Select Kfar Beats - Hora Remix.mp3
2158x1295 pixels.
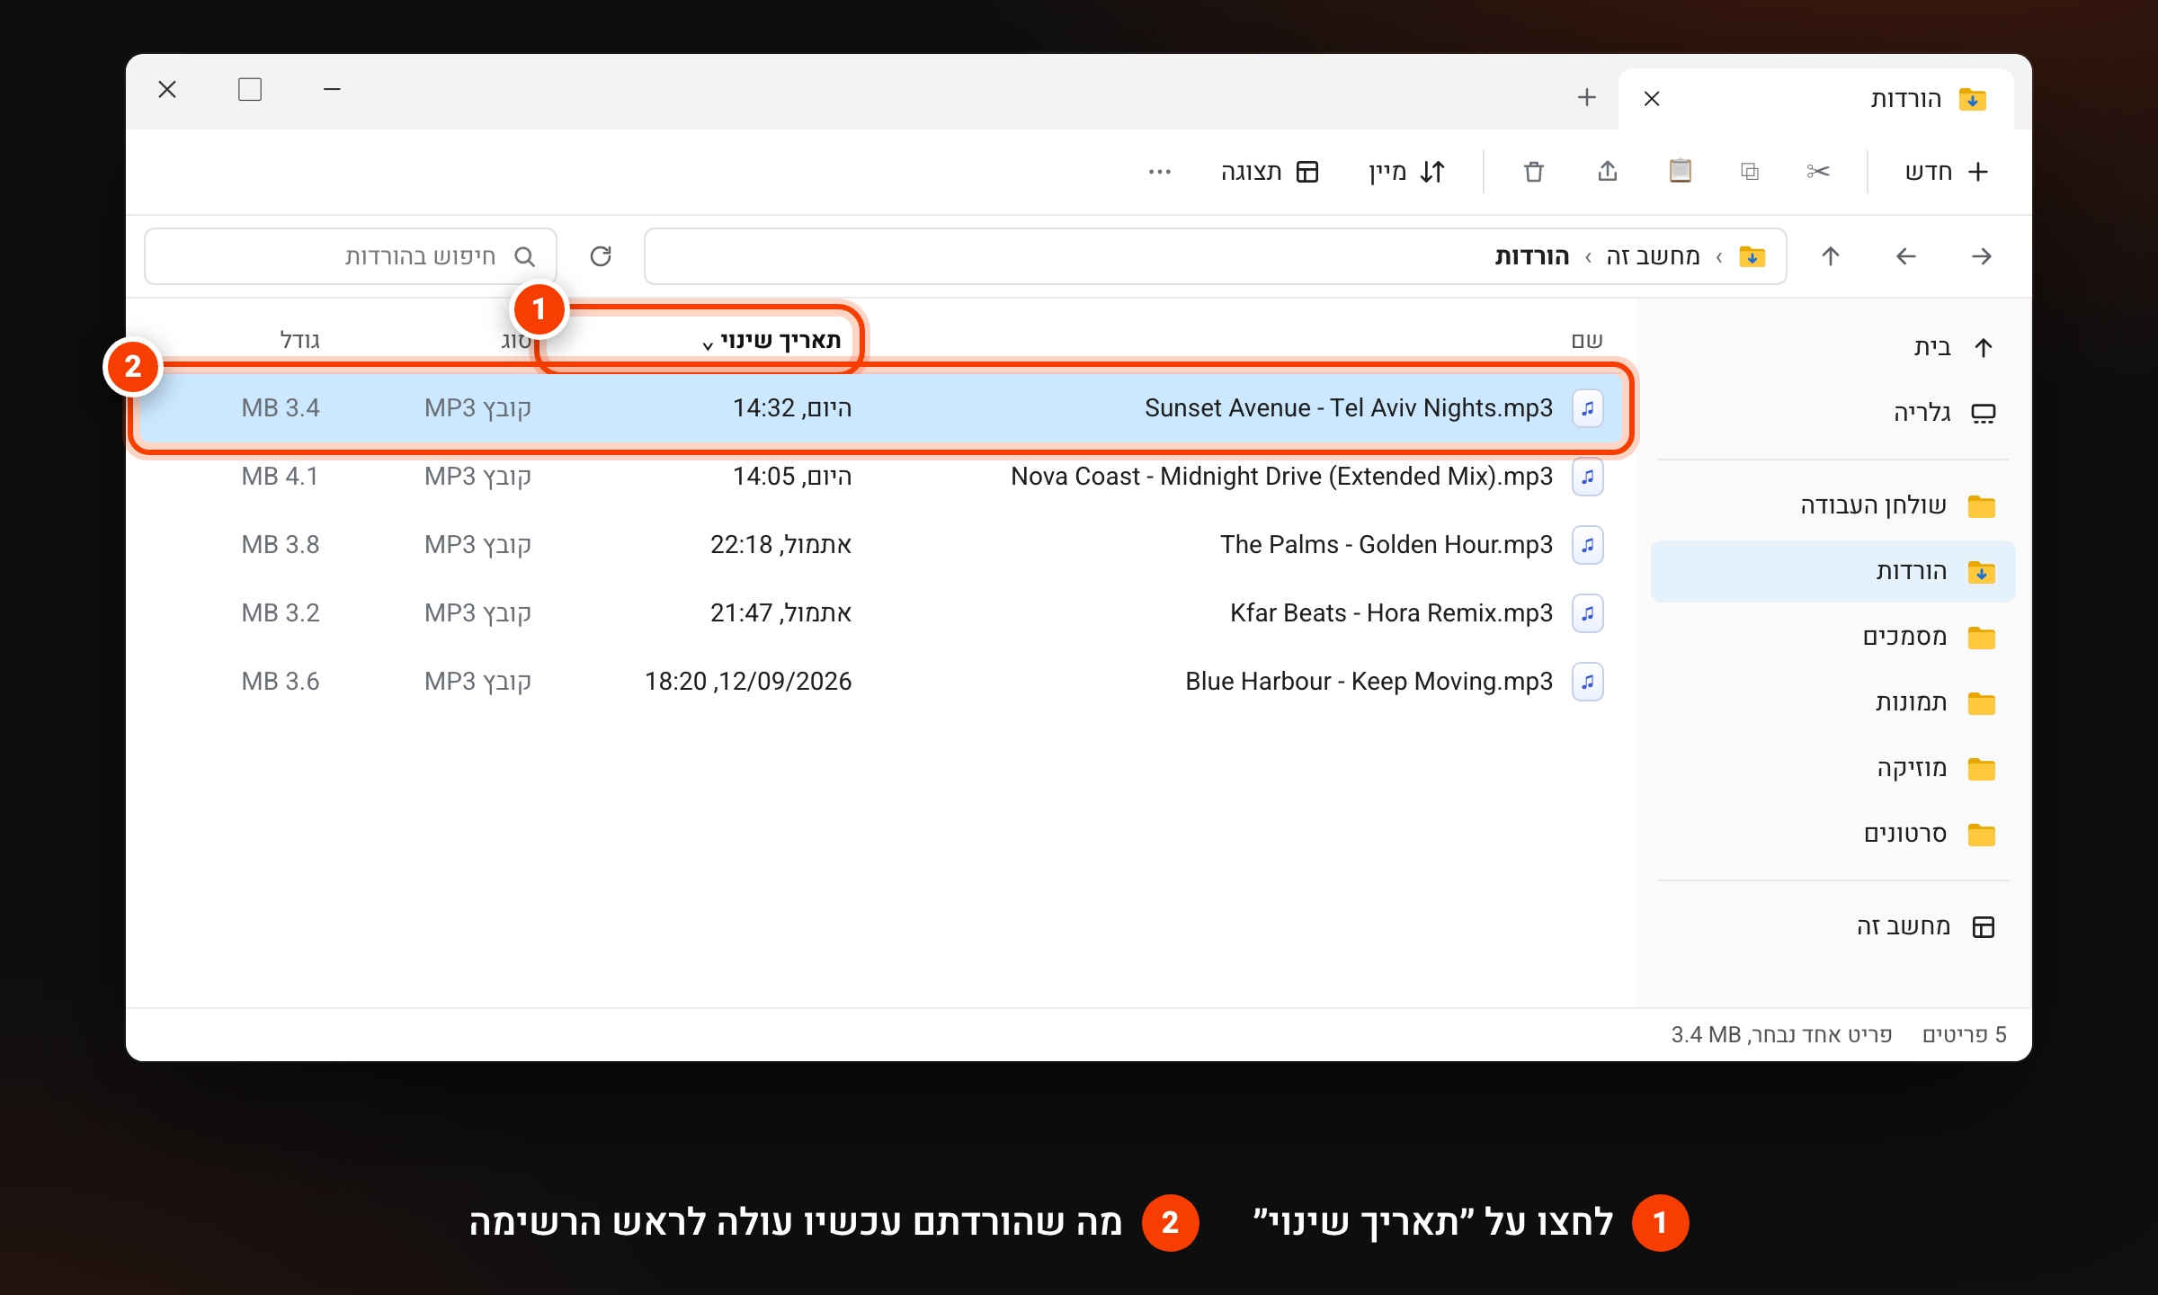tap(881, 613)
